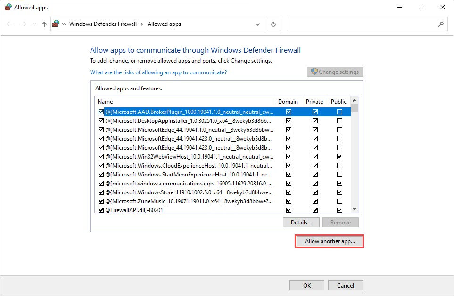Select the Microsoft.Windows.CloudExperienceHost row
This screenshot has width=454, height=296.
(x=223, y=165)
